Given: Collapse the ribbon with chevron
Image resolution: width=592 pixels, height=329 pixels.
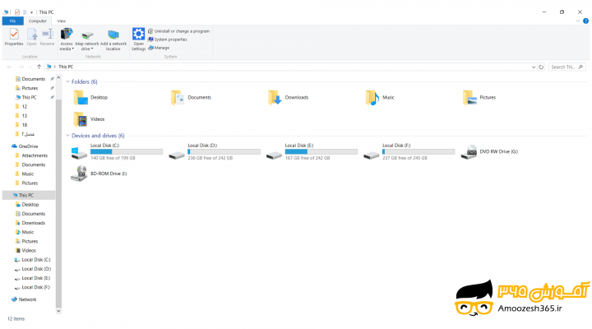Looking at the screenshot, I should 578,21.
